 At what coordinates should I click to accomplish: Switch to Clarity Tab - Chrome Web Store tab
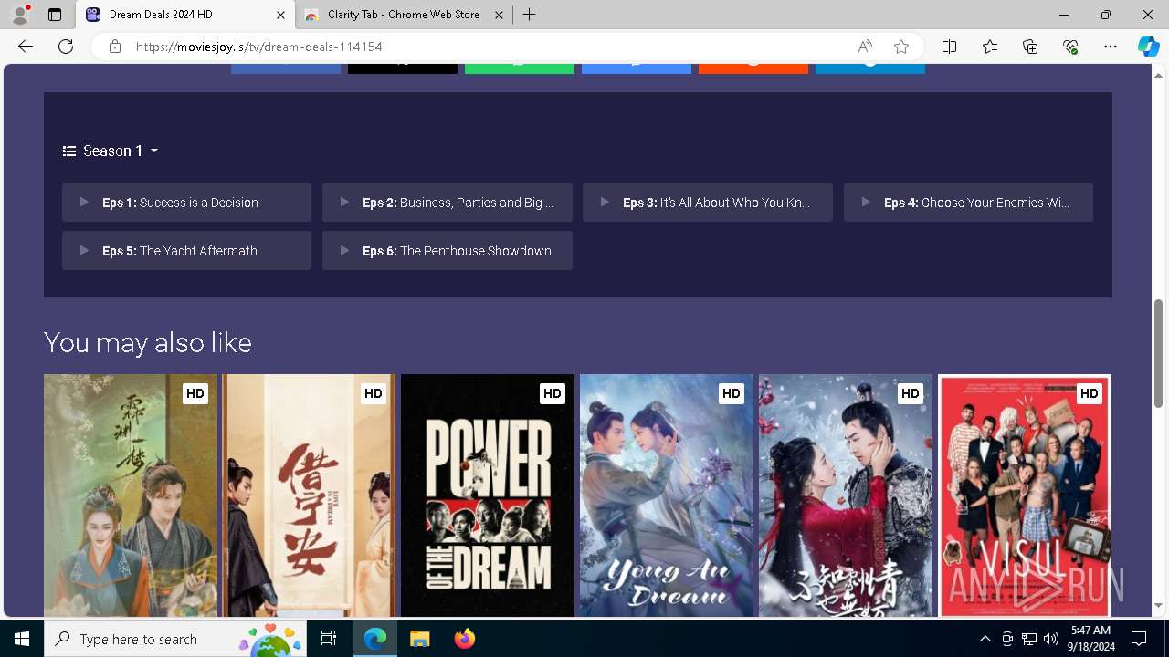coord(405,15)
